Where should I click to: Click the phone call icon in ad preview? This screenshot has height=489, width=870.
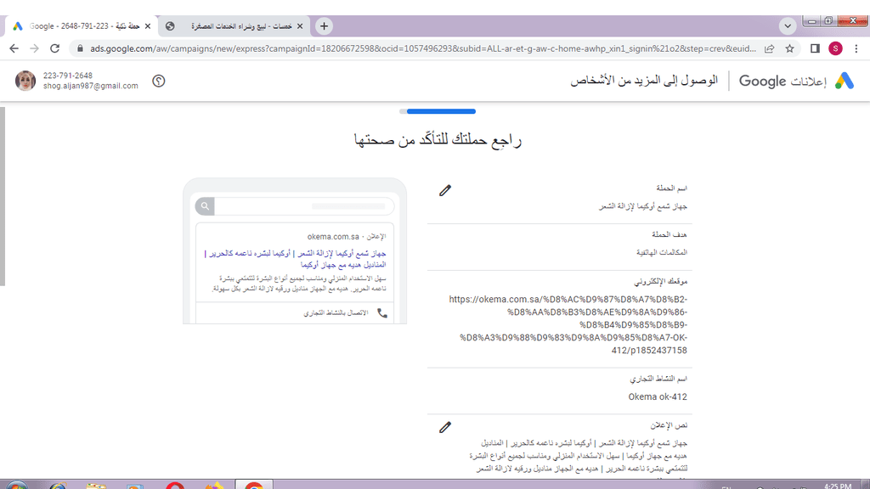[x=382, y=313]
